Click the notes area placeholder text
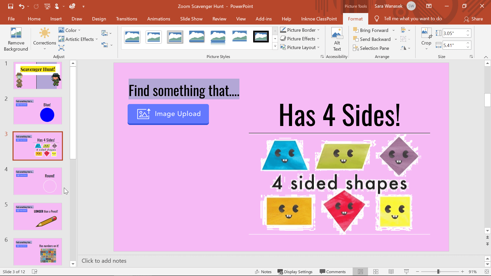Image resolution: width=491 pixels, height=276 pixels. (104, 261)
